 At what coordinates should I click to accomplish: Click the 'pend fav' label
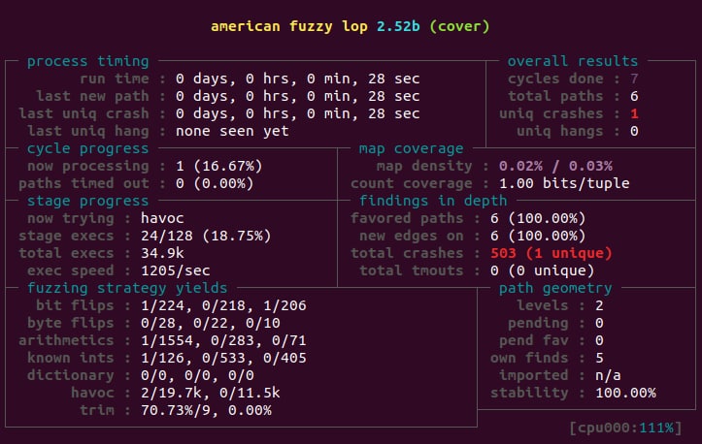tap(533, 340)
